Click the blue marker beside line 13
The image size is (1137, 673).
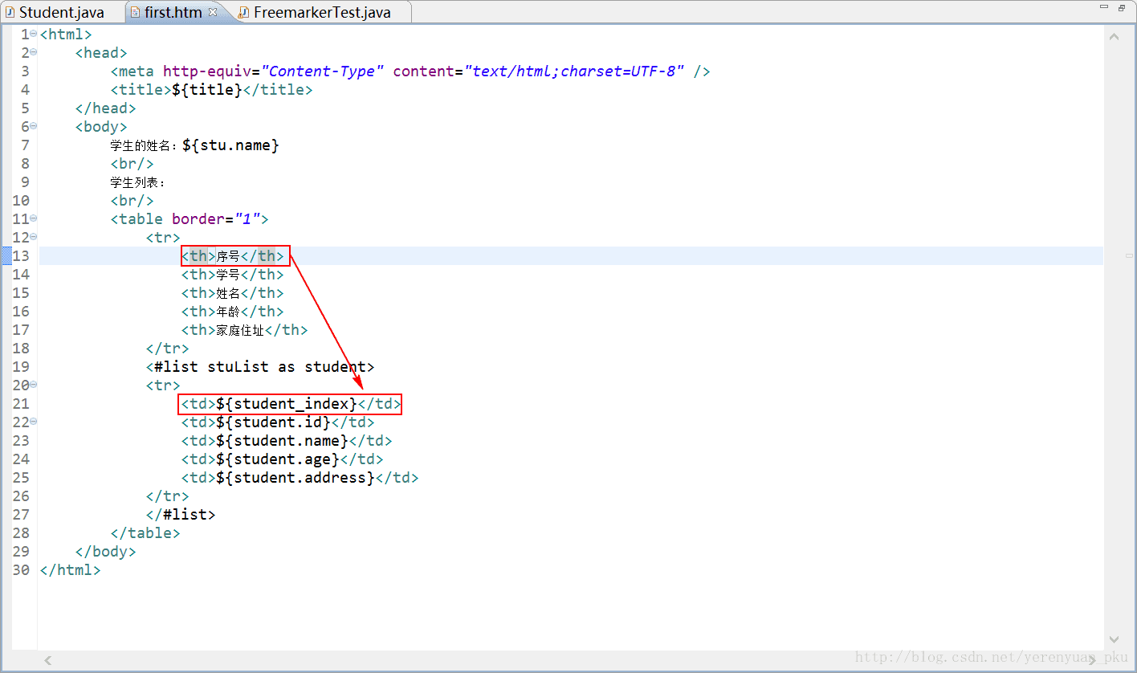pyautogui.click(x=6, y=255)
